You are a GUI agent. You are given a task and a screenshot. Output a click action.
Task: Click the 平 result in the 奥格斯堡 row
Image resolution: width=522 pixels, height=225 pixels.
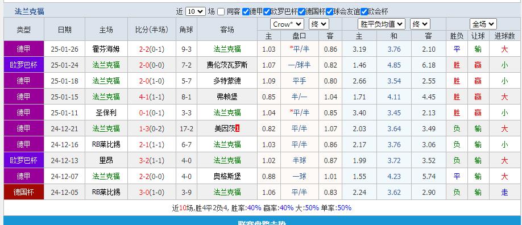pos(457,176)
